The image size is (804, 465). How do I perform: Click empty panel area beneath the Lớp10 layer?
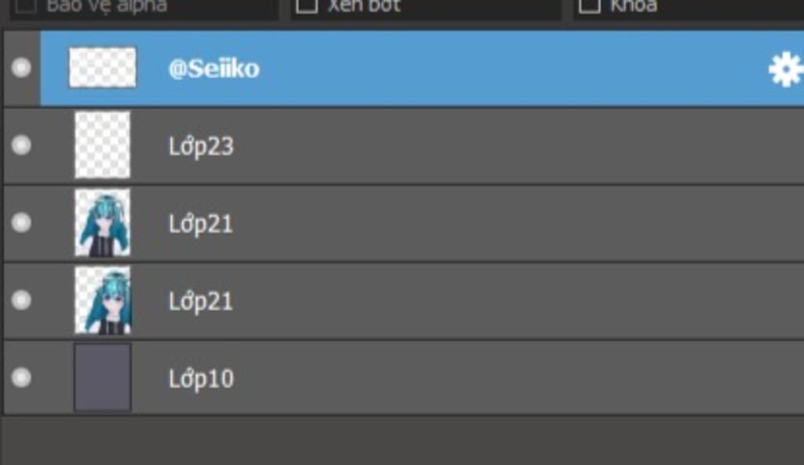[403, 441]
